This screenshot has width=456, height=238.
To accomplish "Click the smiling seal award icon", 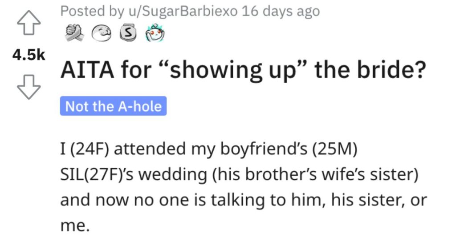I will 102,33.
